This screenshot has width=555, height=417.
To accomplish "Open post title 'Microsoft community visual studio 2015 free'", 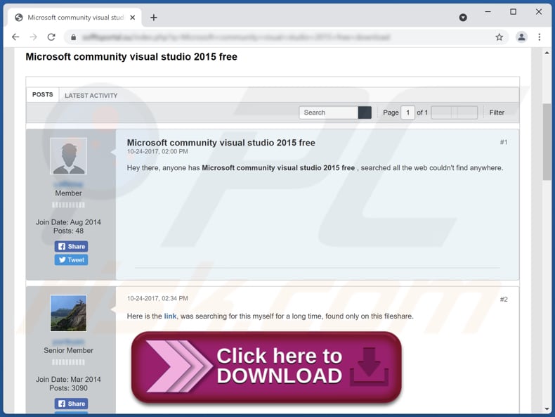I will (221, 143).
